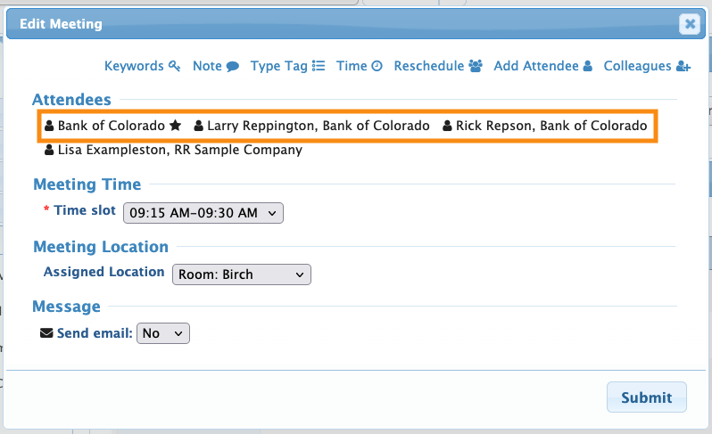The height and width of the screenshot is (434, 712).
Task: Open the Send email dropdown
Action: (x=163, y=333)
